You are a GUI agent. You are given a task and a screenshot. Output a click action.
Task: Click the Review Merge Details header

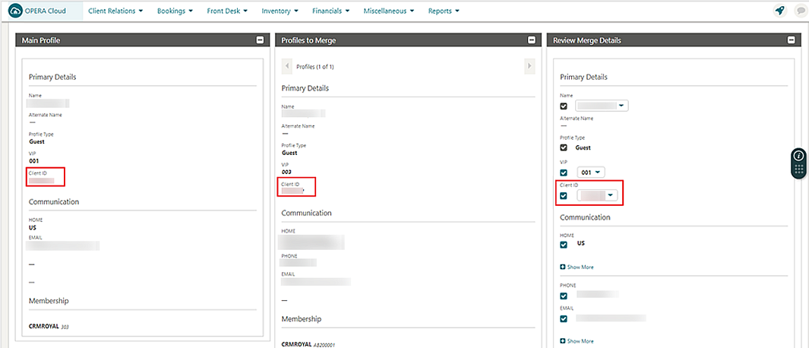click(x=673, y=40)
